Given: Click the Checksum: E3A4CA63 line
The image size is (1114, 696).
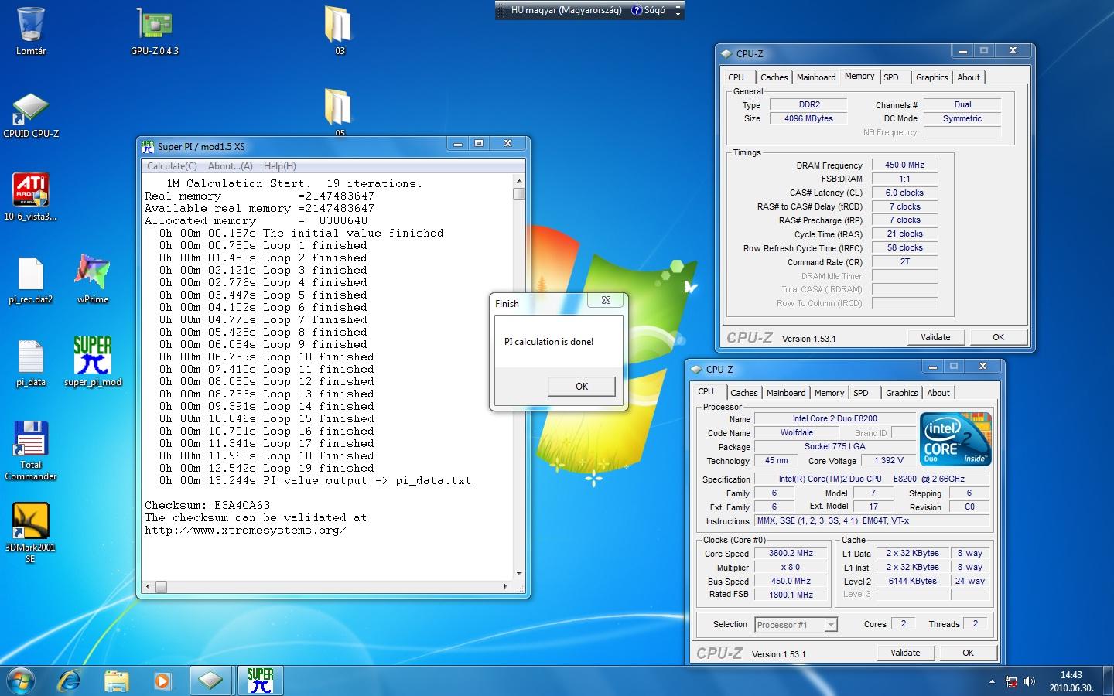Looking at the screenshot, I should point(207,505).
